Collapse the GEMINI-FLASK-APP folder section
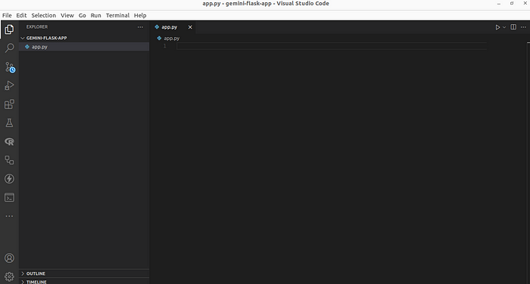530x284 pixels. [x=84, y=38]
